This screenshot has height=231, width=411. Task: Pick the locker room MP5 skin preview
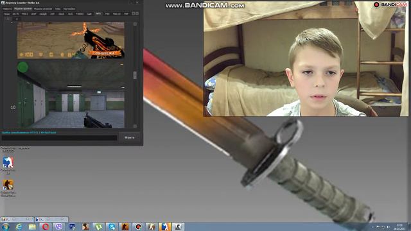[x=71, y=95]
